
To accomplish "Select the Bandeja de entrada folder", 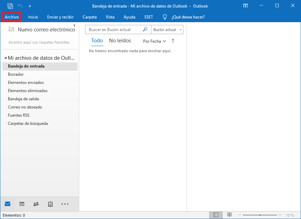I will pyautogui.click(x=40, y=66).
